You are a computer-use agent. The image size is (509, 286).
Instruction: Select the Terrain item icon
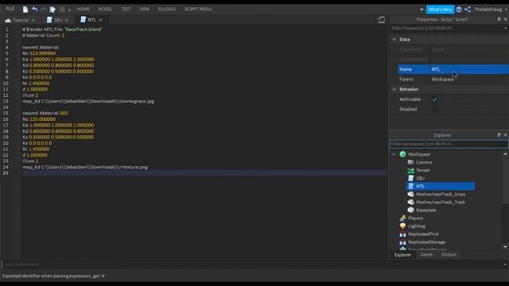tap(410, 170)
